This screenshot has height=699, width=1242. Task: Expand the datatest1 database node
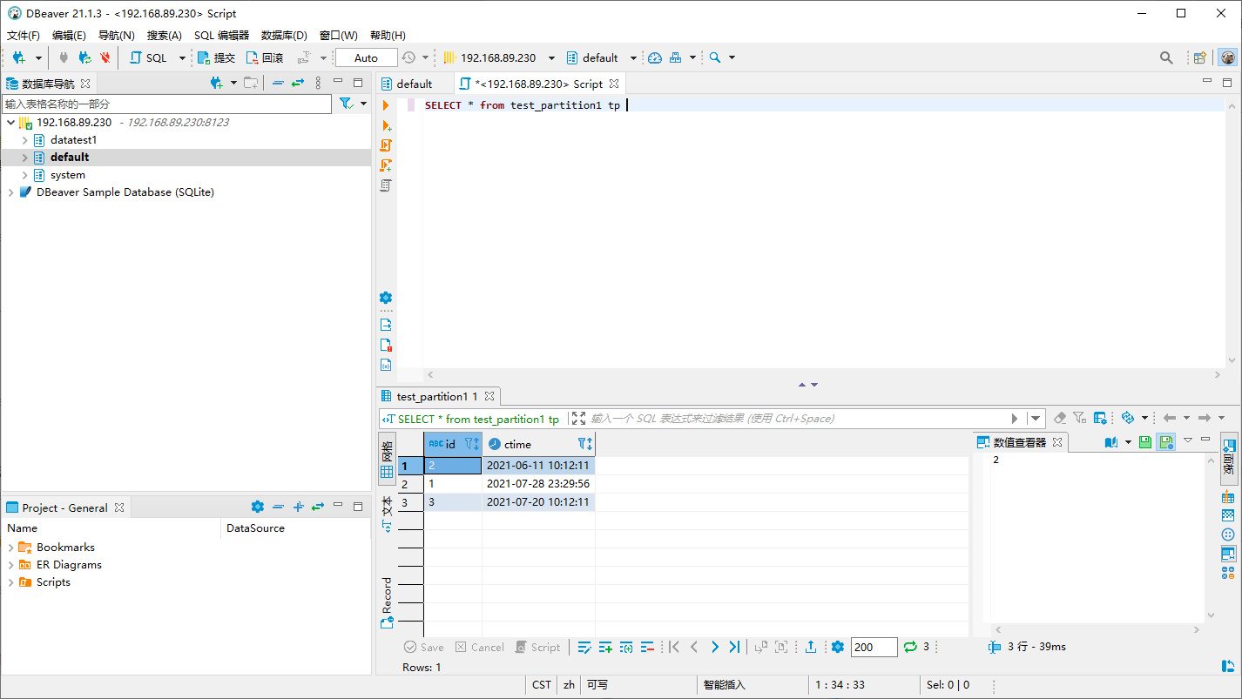point(25,140)
